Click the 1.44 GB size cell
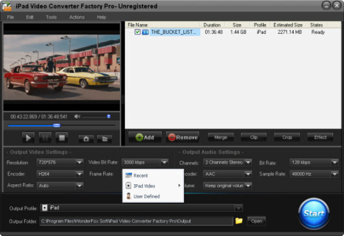Screen dimensions: 344x236 [x=238, y=32]
